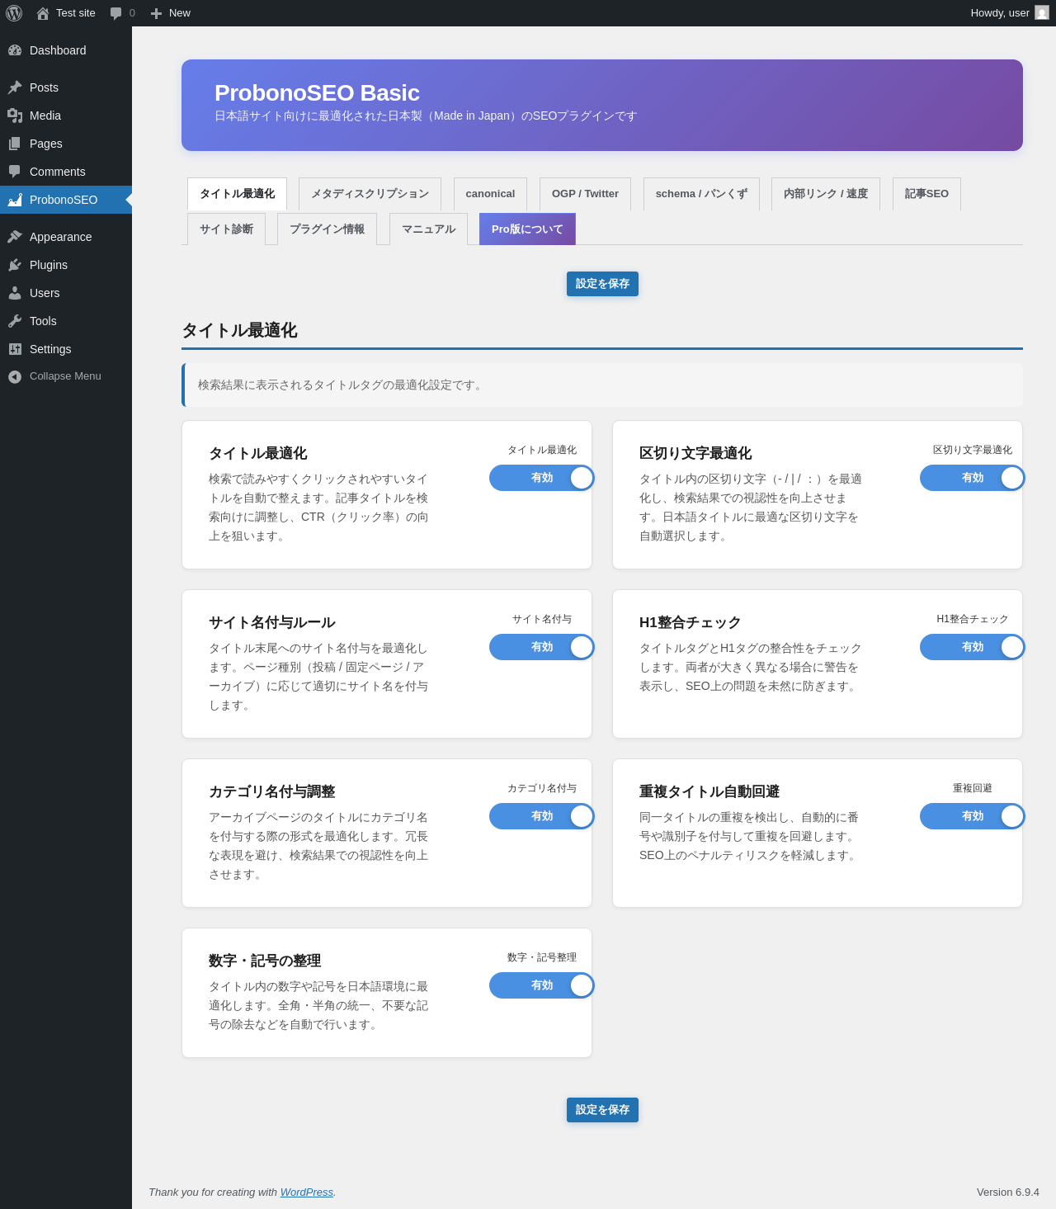Screen dimensions: 1056x1209
Task: Disable the 重複回避 switch
Action: click(x=973, y=816)
